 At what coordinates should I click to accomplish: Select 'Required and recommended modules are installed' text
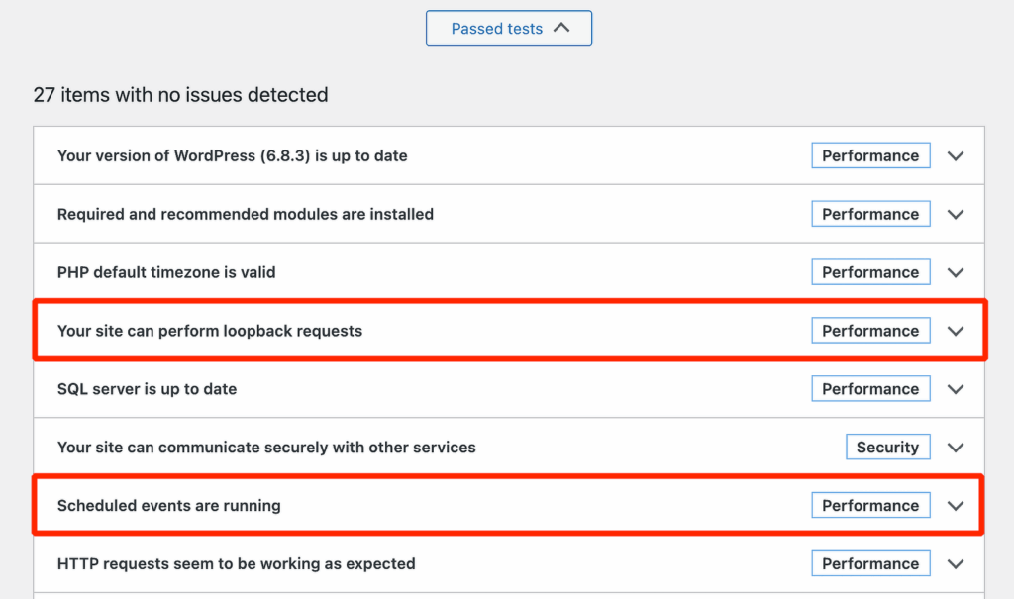[245, 215]
